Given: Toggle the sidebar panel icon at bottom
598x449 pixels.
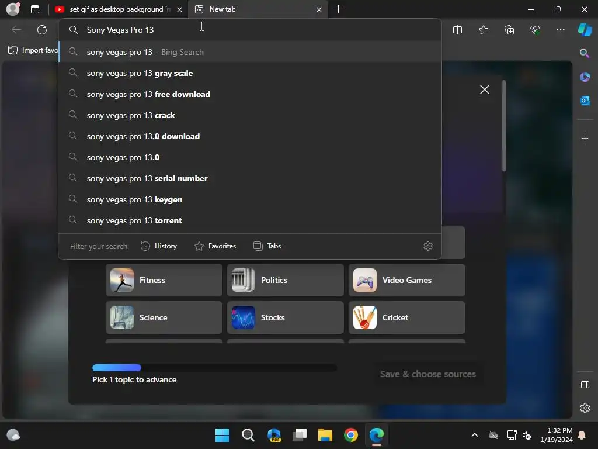Looking at the screenshot, I should coord(585,385).
